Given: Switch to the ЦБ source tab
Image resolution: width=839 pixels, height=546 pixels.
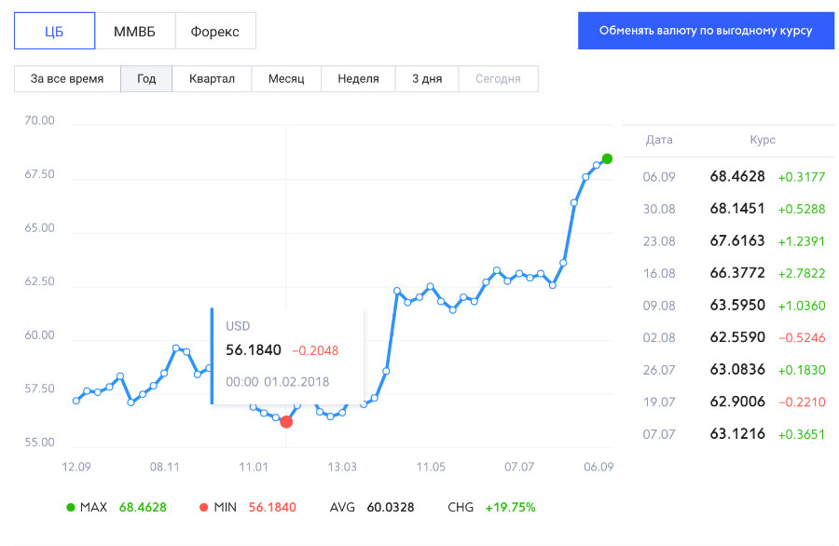Looking at the screenshot, I should point(55,31).
